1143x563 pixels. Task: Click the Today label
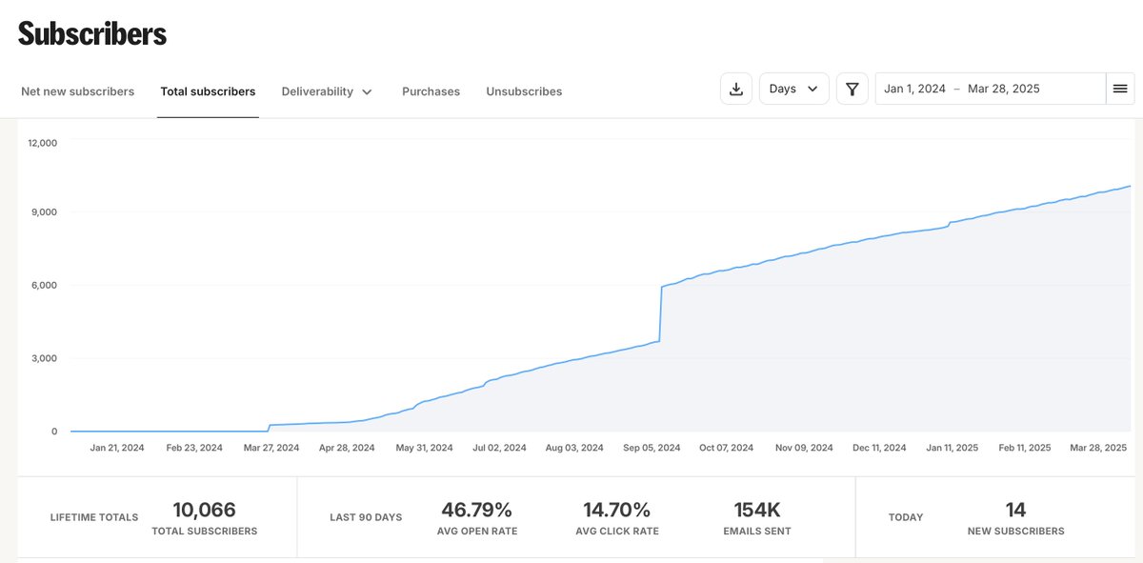(906, 517)
